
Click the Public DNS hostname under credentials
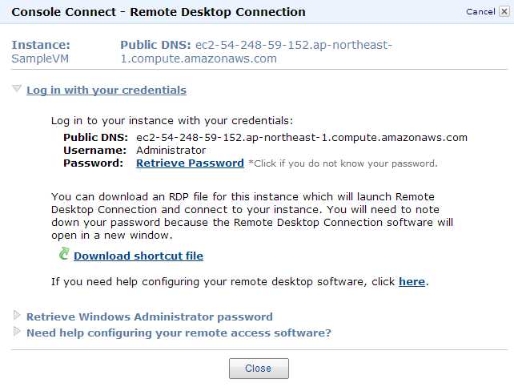(x=302, y=137)
